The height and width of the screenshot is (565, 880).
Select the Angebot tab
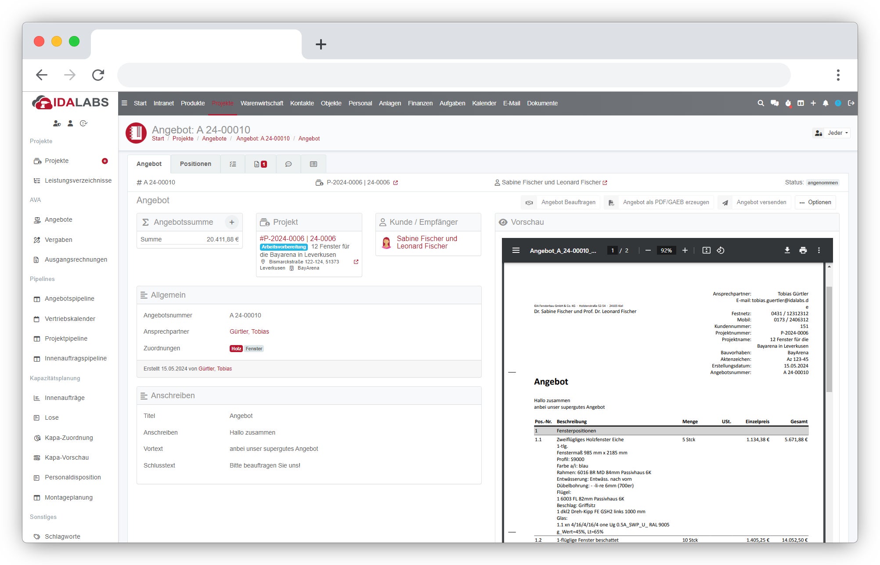[149, 164]
